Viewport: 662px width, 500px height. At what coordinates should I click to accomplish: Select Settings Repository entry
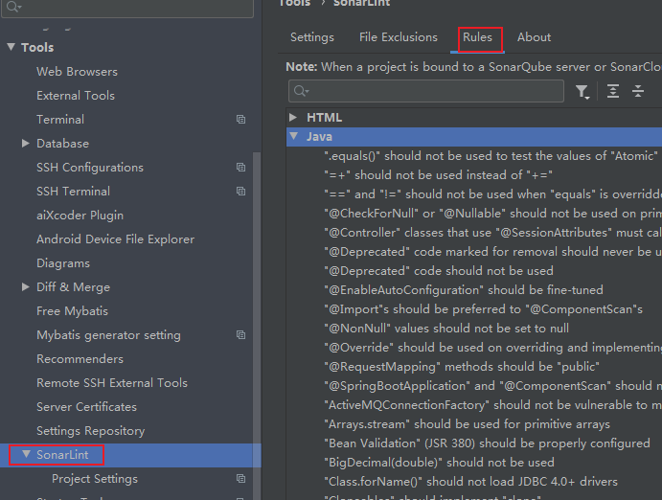click(90, 431)
